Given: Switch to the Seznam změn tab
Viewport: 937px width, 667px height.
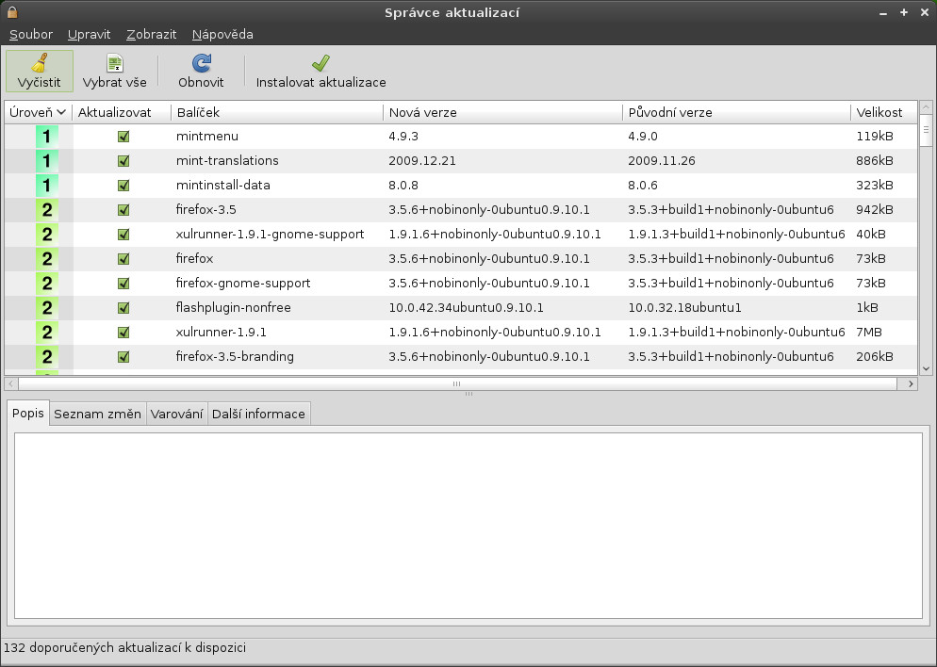Looking at the screenshot, I should pos(97,414).
